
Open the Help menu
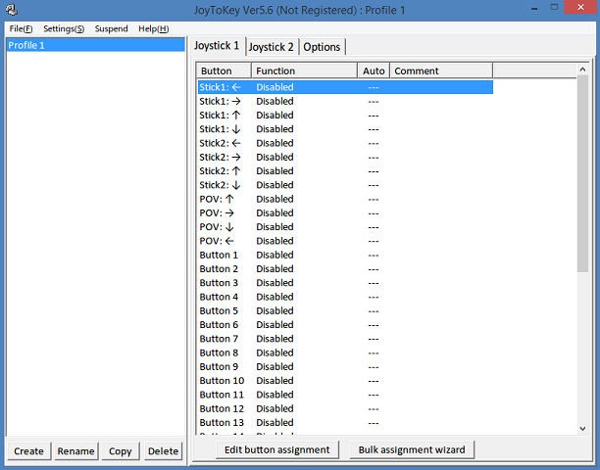[154, 29]
